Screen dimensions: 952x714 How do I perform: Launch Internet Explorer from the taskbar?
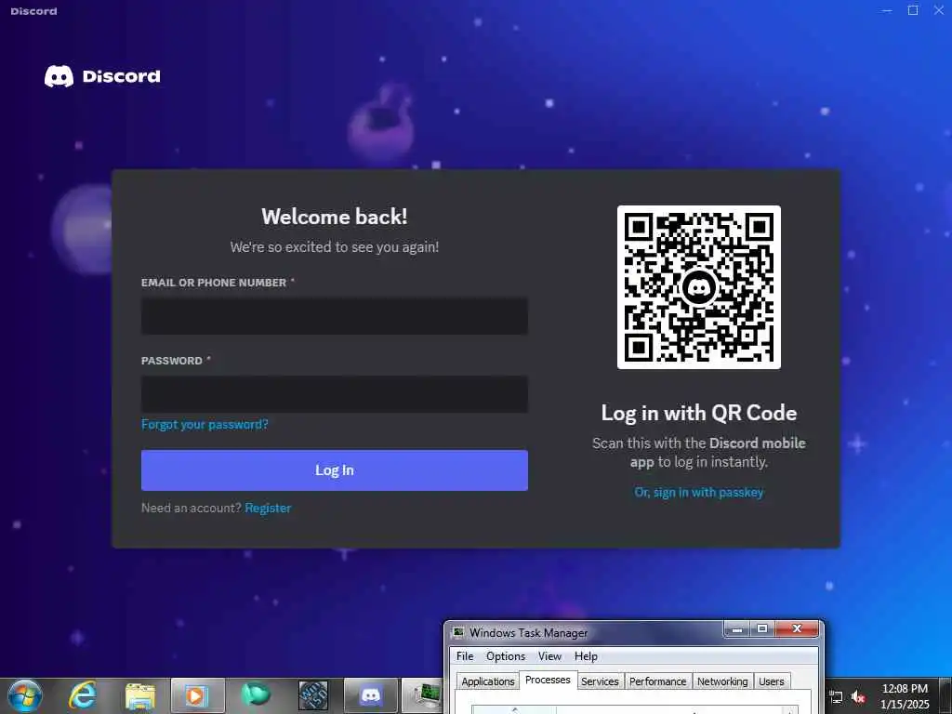click(x=82, y=695)
